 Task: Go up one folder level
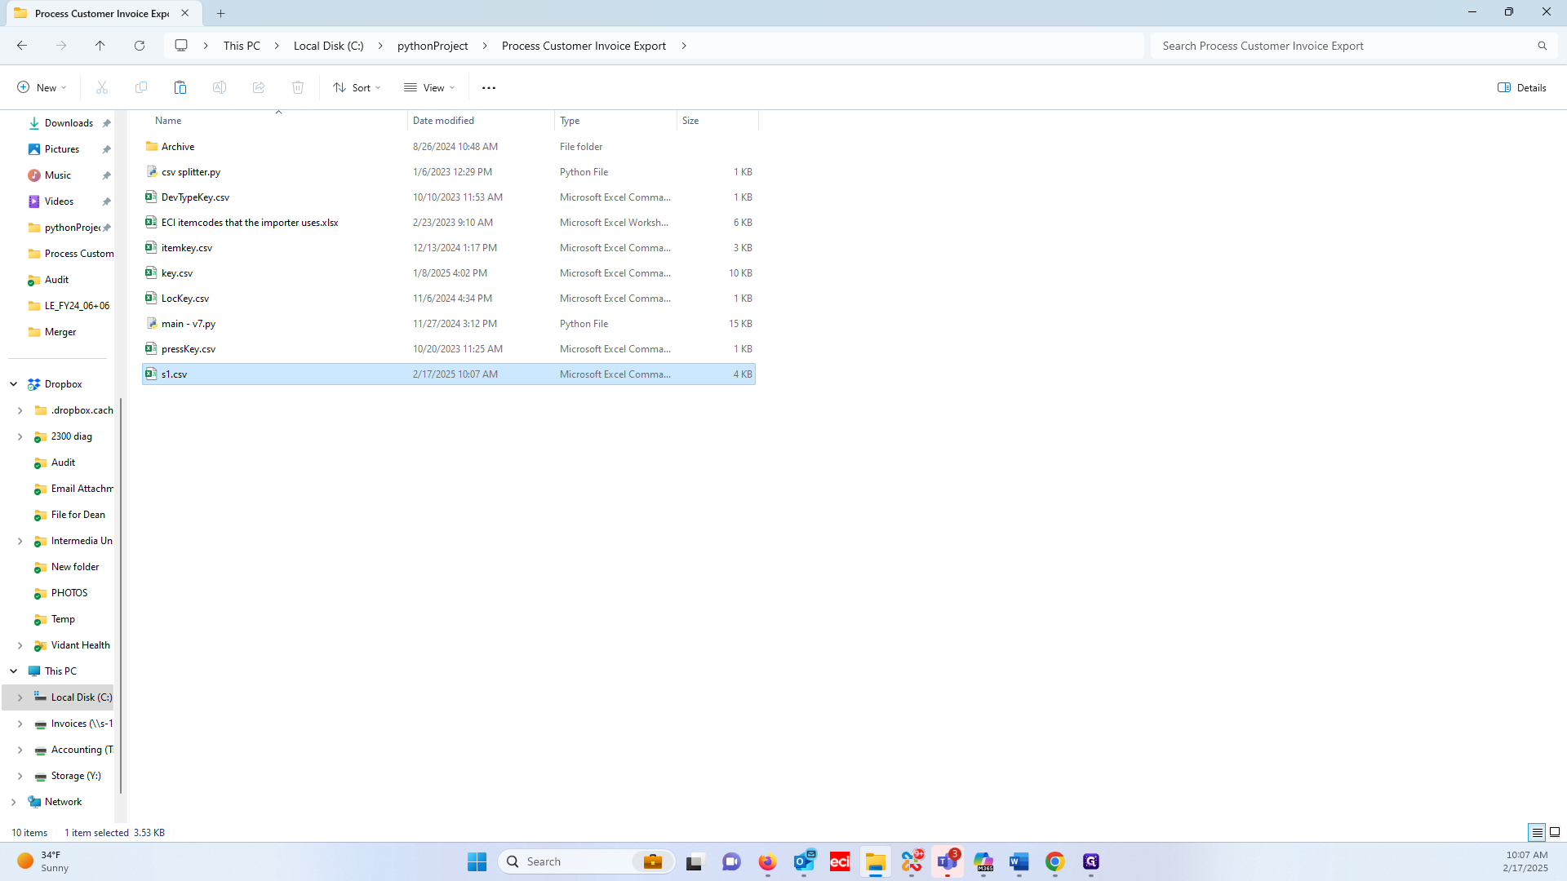point(100,46)
